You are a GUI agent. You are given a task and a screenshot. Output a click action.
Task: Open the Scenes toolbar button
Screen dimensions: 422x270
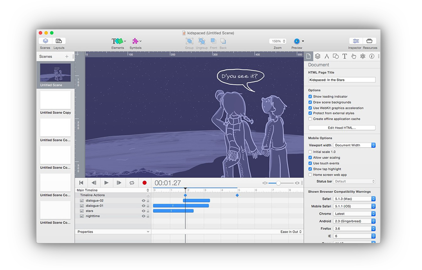(45, 41)
